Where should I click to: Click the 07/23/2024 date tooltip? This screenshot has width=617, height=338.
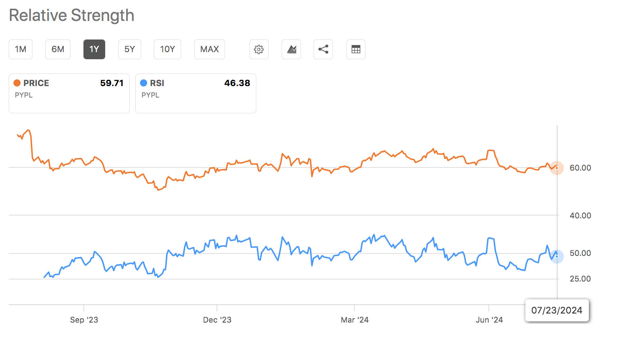[x=557, y=310]
